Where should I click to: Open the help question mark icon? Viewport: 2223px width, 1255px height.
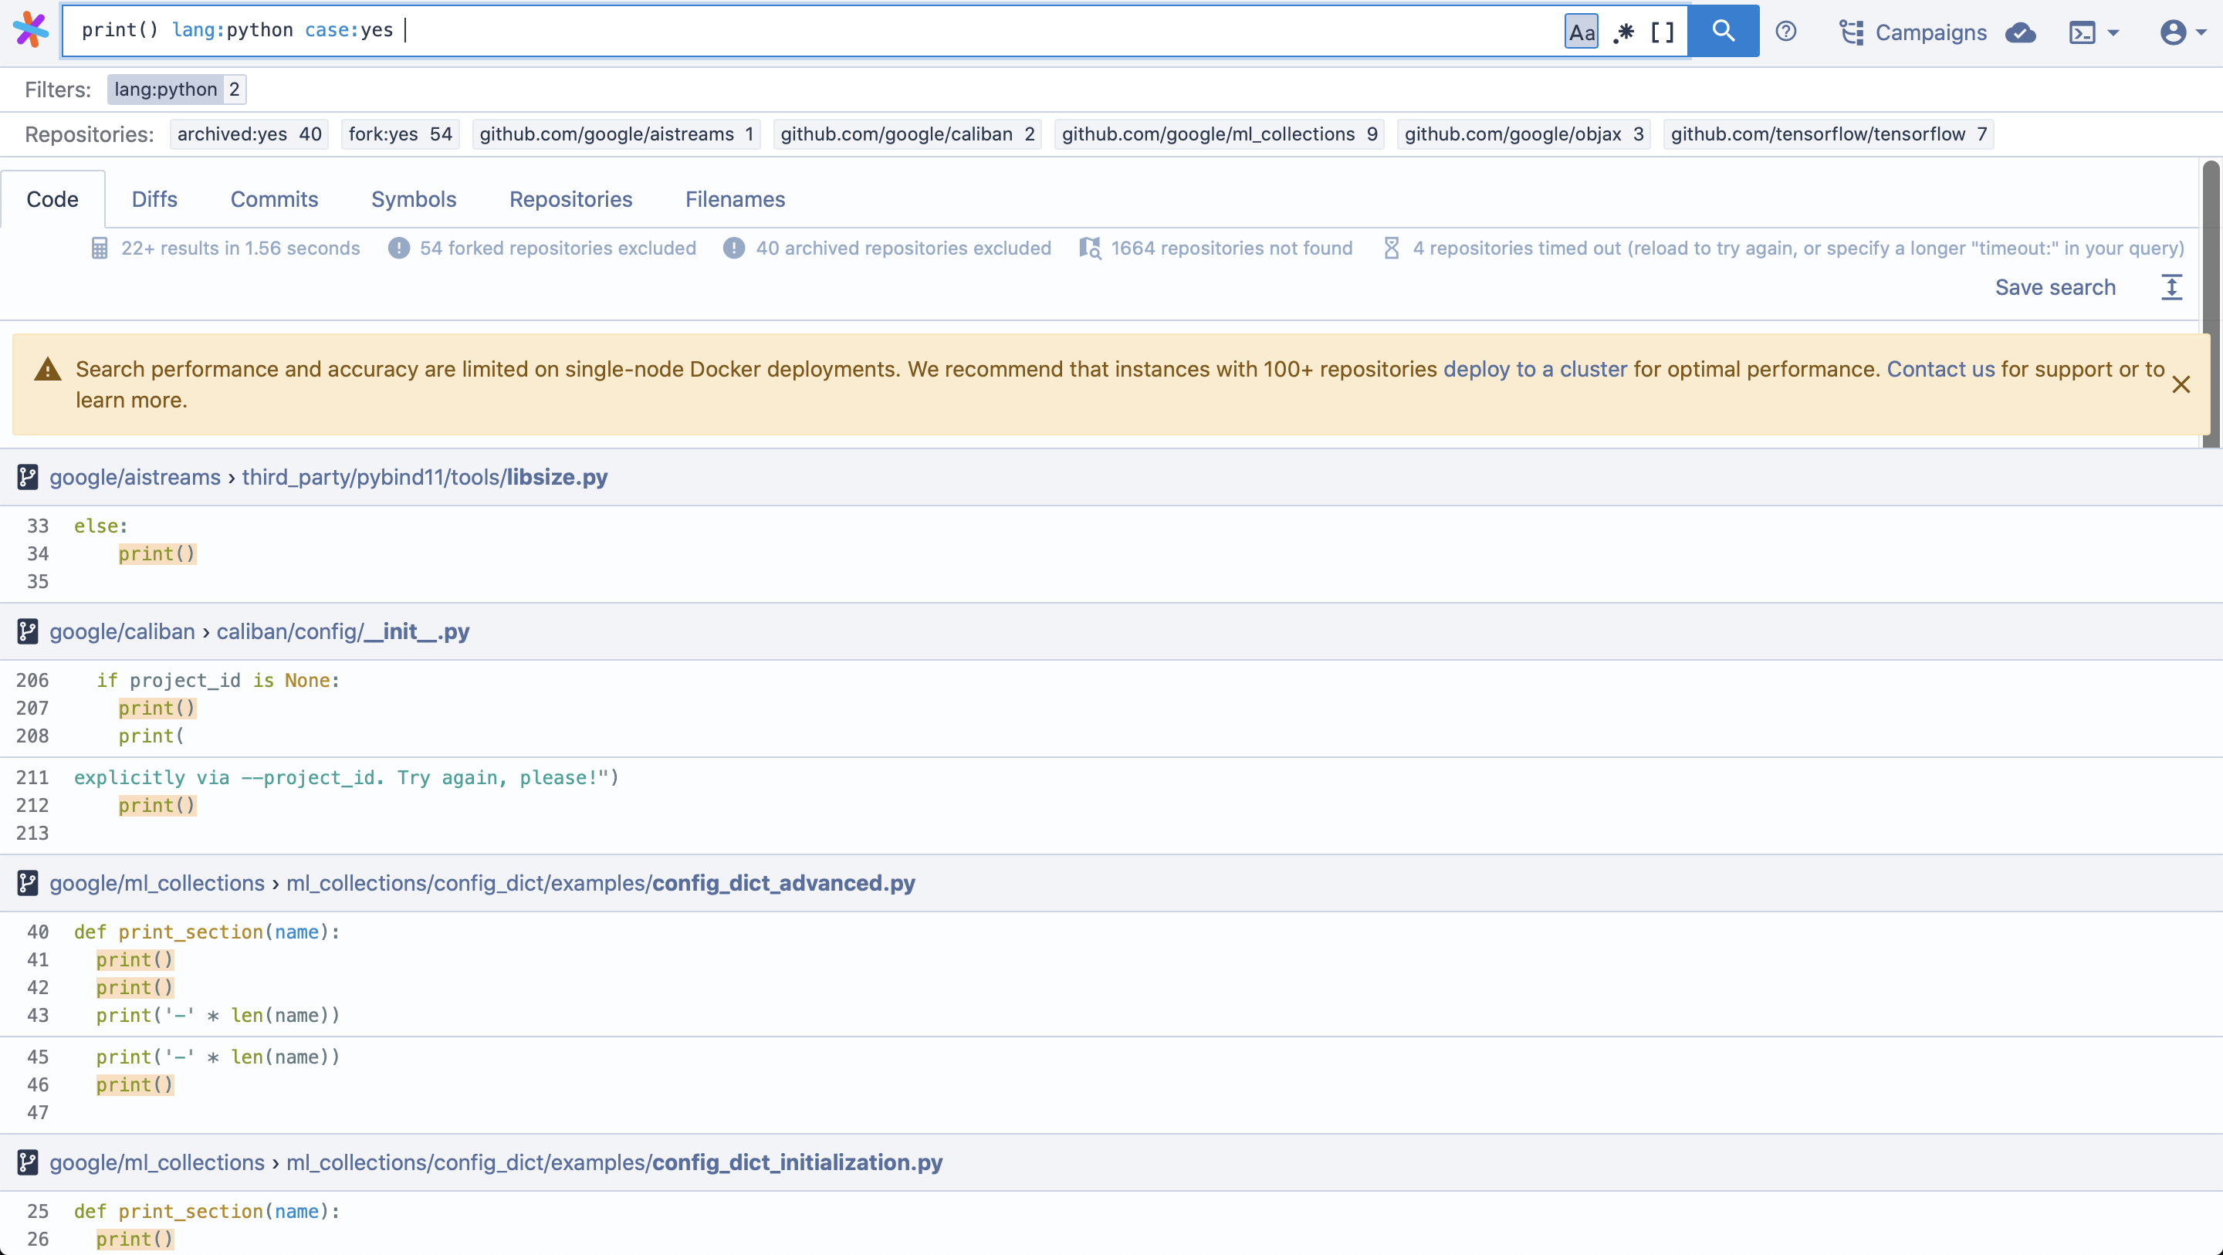point(1785,32)
